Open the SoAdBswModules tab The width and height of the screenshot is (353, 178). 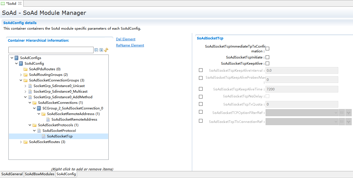pos(40,174)
